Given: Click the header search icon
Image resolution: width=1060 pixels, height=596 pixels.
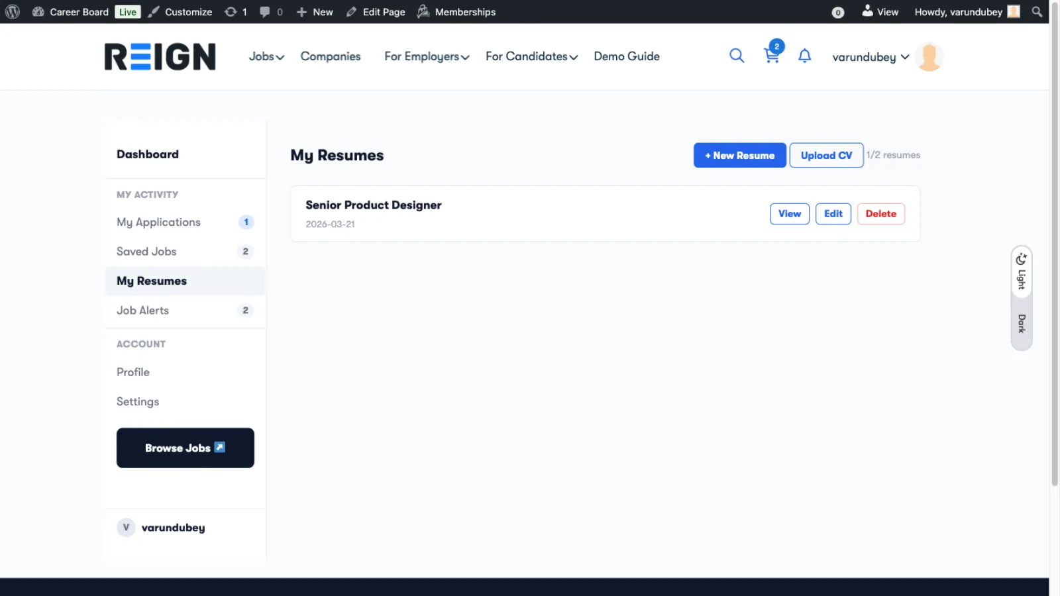Looking at the screenshot, I should click(x=737, y=56).
